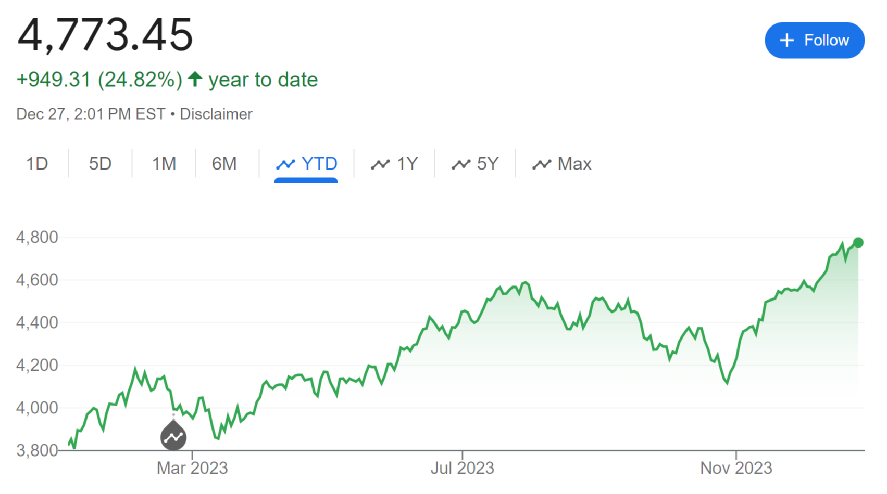Click the Jul 2023 axis label
887x494 pixels.
point(462,468)
